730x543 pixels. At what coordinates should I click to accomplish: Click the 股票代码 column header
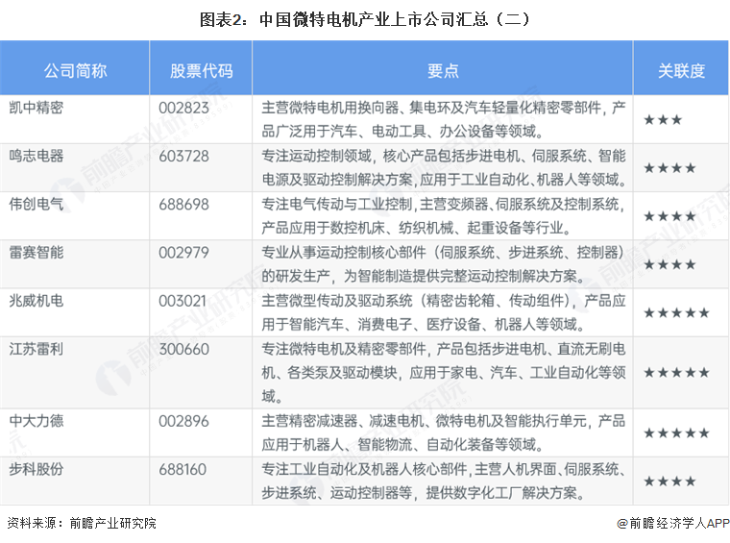tap(201, 71)
